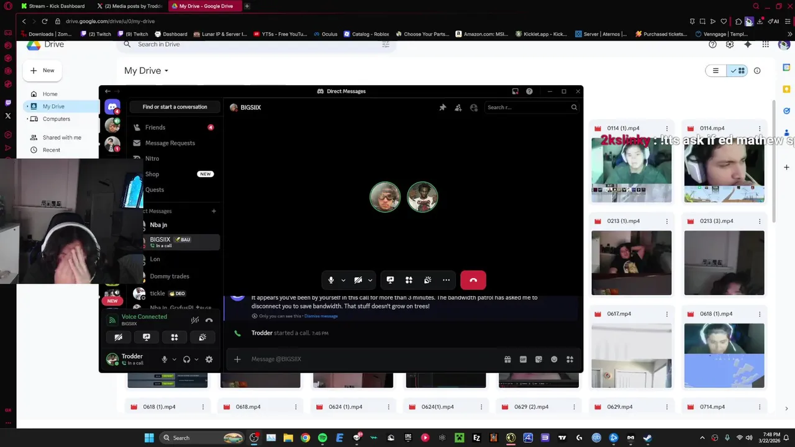Open output device dropdown in the Discord user panel
The width and height of the screenshot is (795, 447).
coord(196,359)
